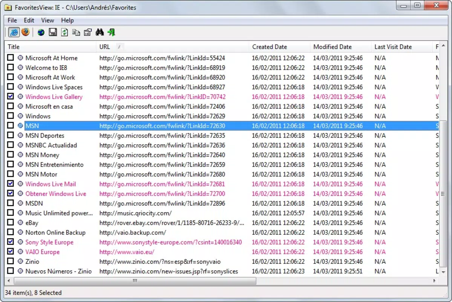The image size is (452, 302).
Task: Click bookmark icon of MSN Money
Action: click(20, 155)
